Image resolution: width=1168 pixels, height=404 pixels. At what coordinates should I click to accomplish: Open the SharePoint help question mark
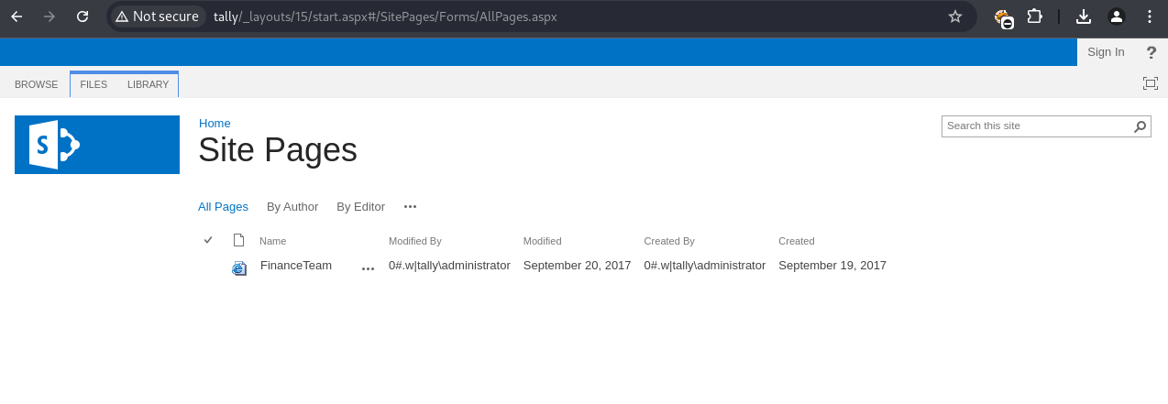pos(1151,52)
